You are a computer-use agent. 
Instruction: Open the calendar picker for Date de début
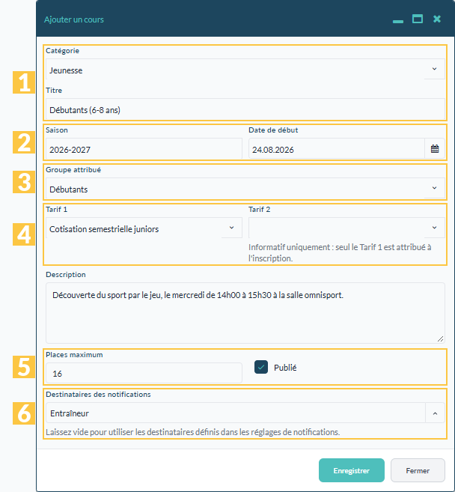(435, 149)
